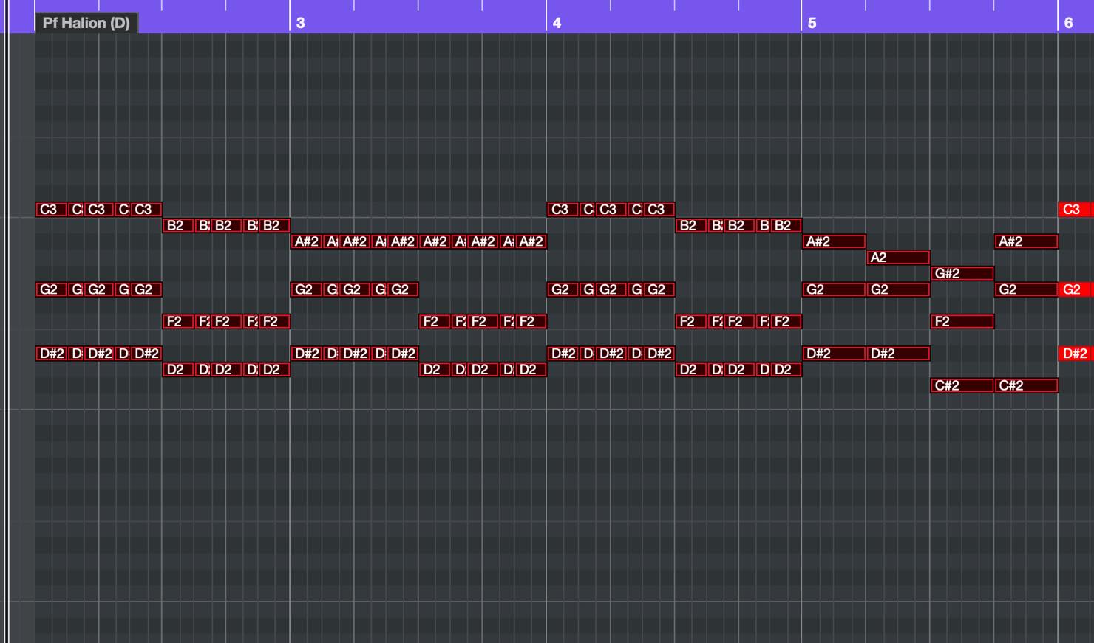Select the bright red G2 note at bar 6
This screenshot has width=1094, height=643.
coord(1076,289)
